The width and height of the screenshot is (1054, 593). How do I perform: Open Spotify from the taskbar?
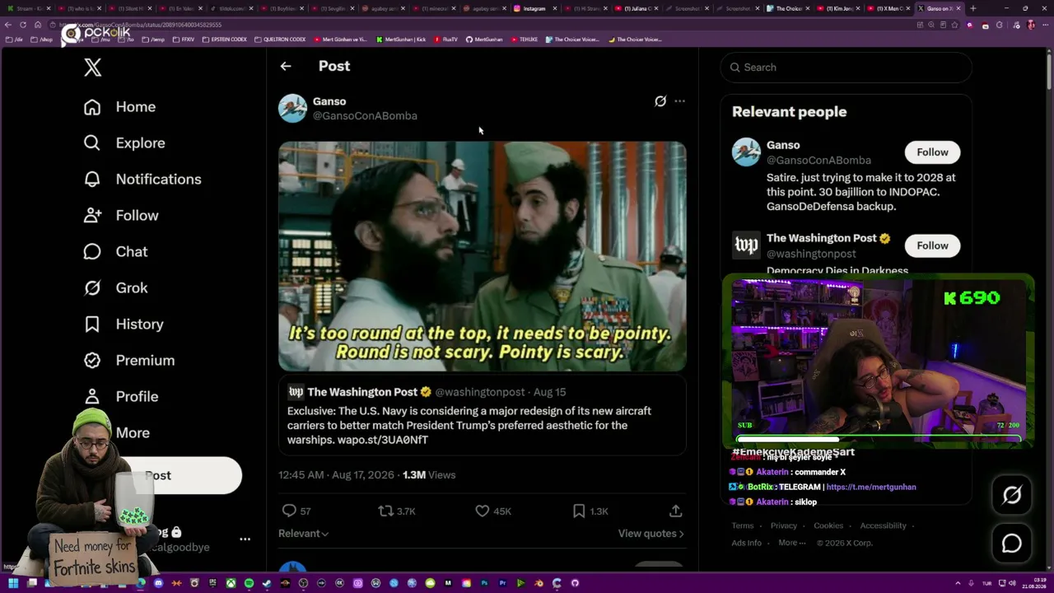[x=249, y=583]
